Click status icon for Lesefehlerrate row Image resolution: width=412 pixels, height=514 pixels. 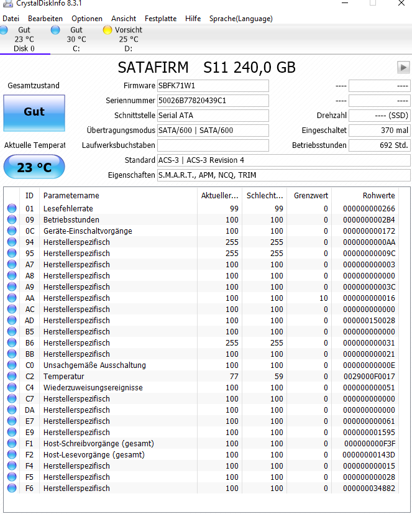pos(12,208)
